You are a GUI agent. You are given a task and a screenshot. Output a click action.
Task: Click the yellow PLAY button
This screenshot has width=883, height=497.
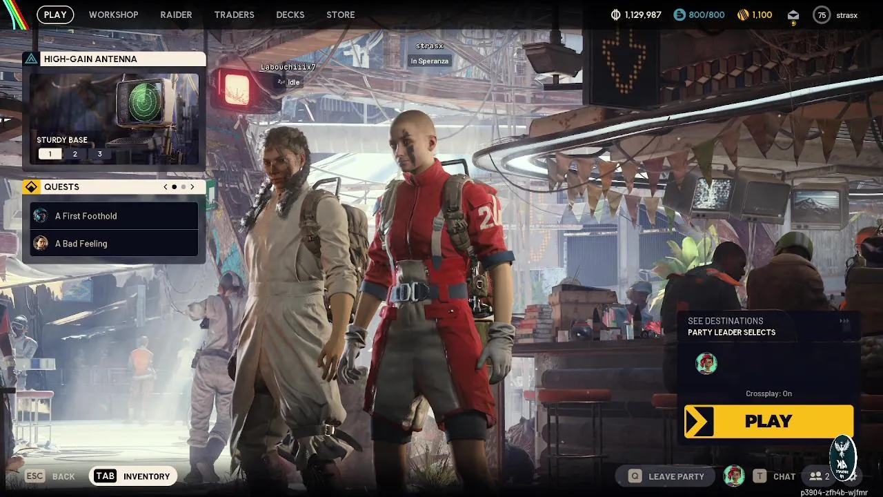(x=768, y=421)
